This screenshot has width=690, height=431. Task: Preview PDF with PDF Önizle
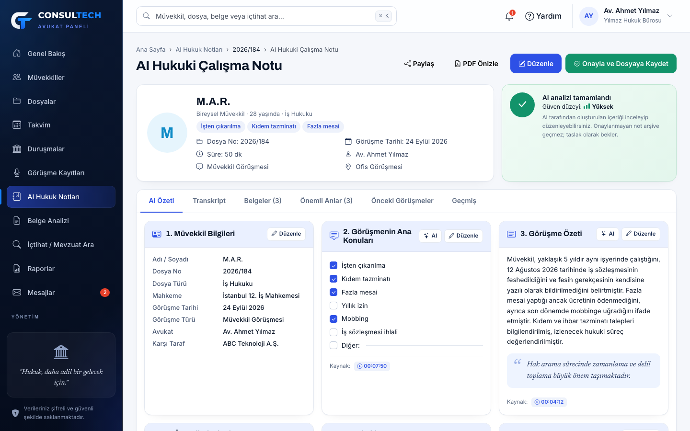click(x=476, y=64)
